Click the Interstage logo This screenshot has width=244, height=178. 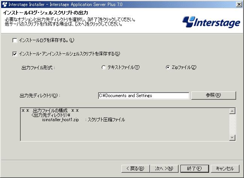[211, 22]
